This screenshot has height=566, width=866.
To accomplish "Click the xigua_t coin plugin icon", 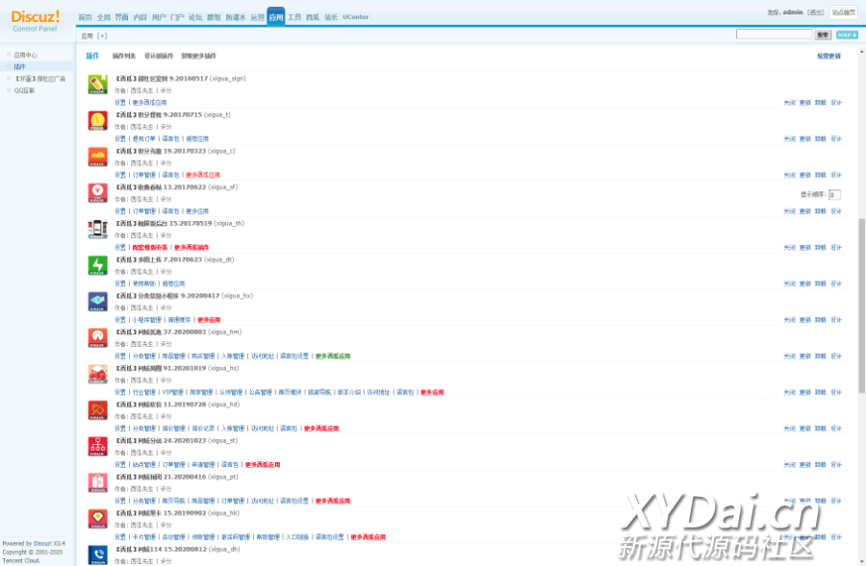I will tap(98, 121).
